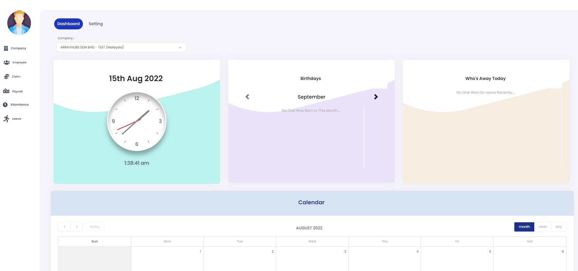
Task: Open the Leave running-person icon
Action: (6, 119)
